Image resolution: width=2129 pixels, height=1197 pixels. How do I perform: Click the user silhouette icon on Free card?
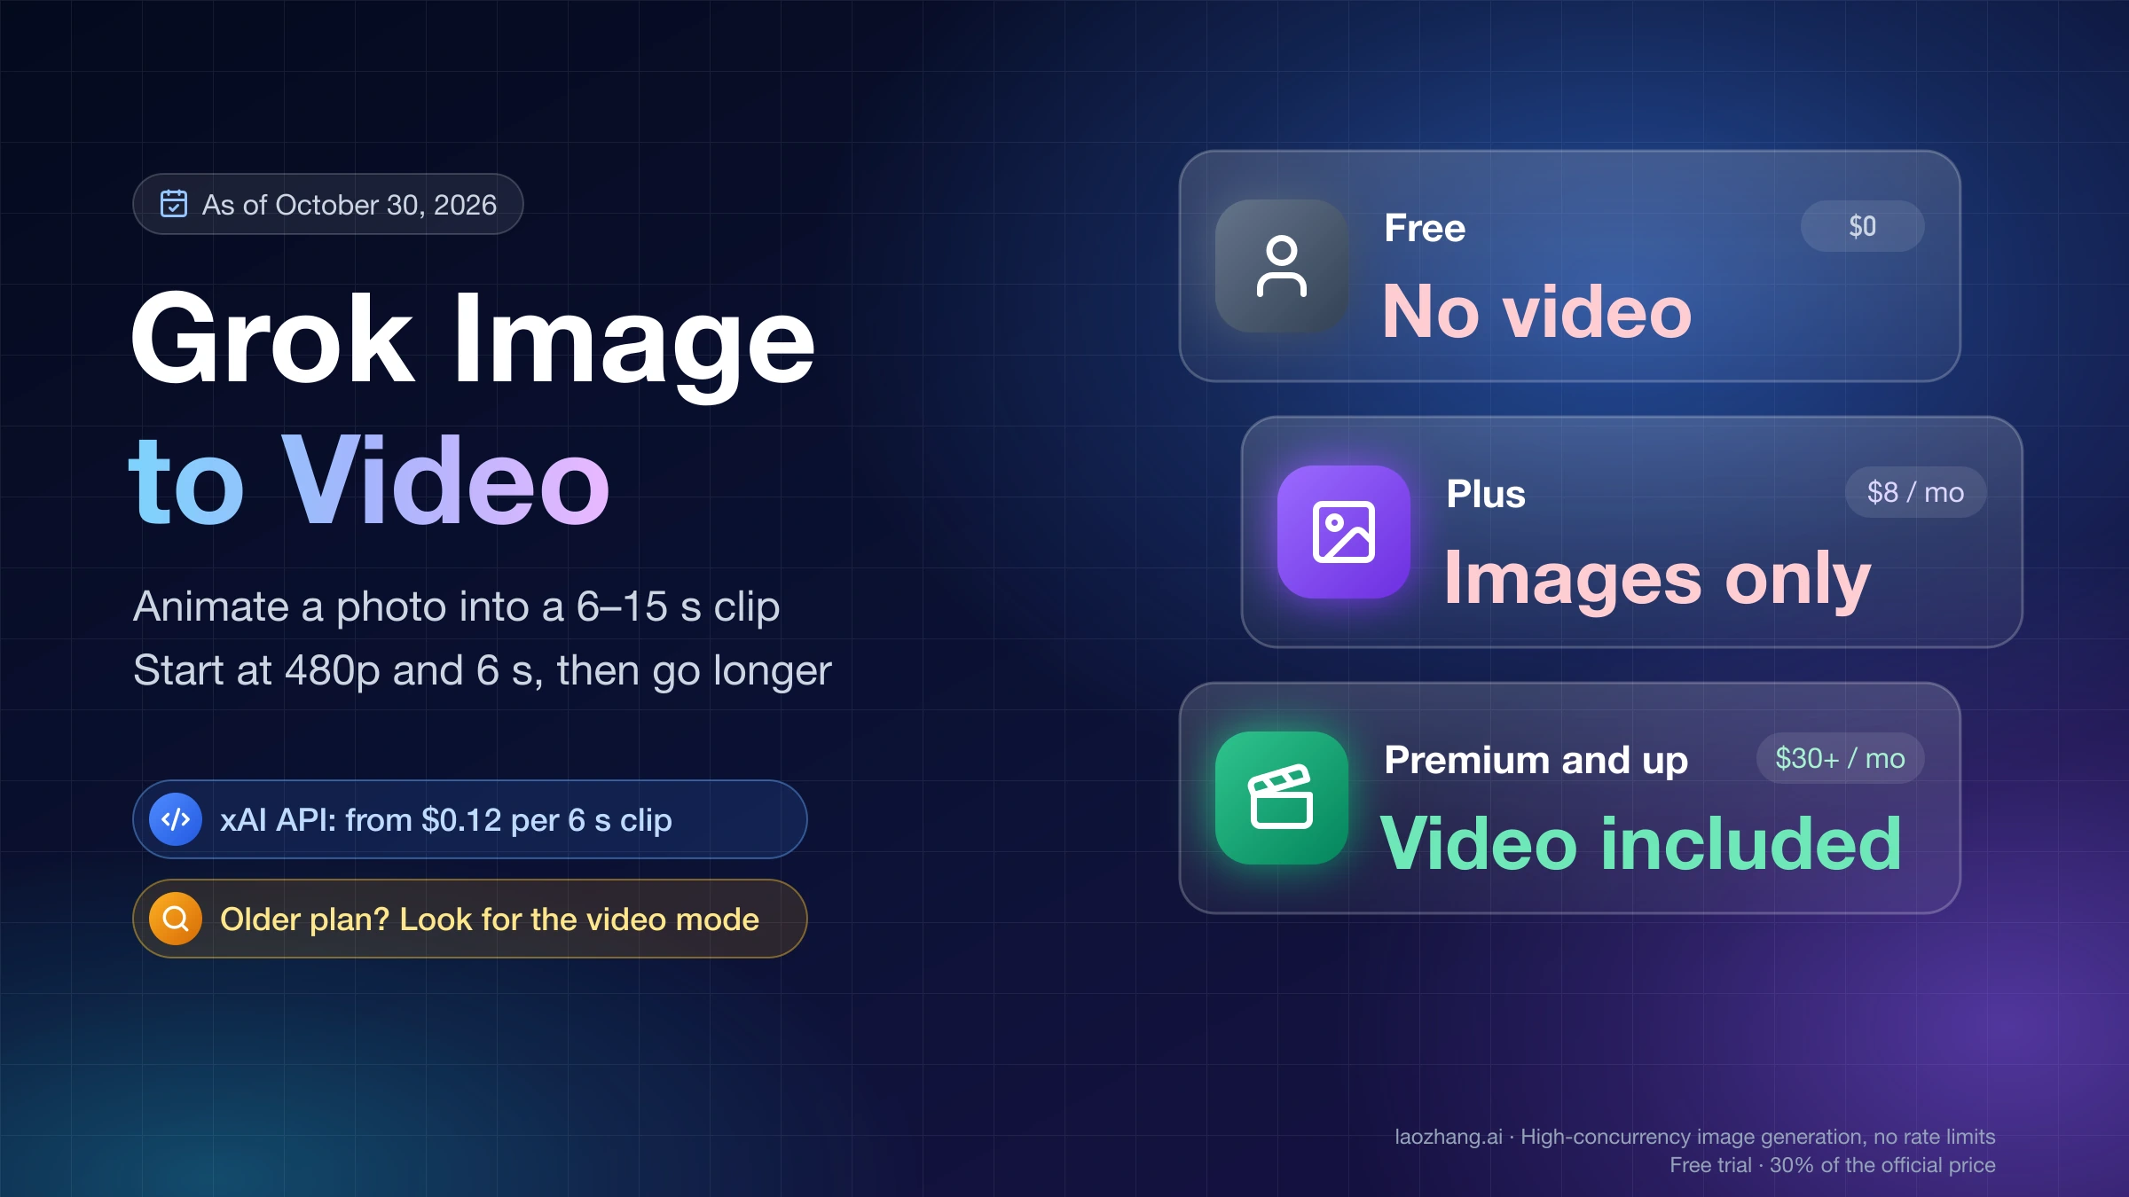1282,266
